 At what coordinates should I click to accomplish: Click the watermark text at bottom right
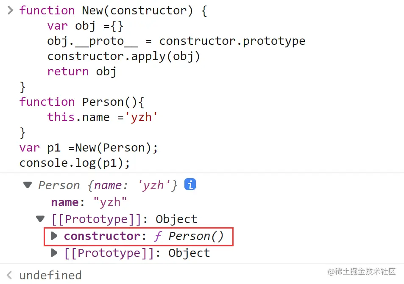coord(362,271)
